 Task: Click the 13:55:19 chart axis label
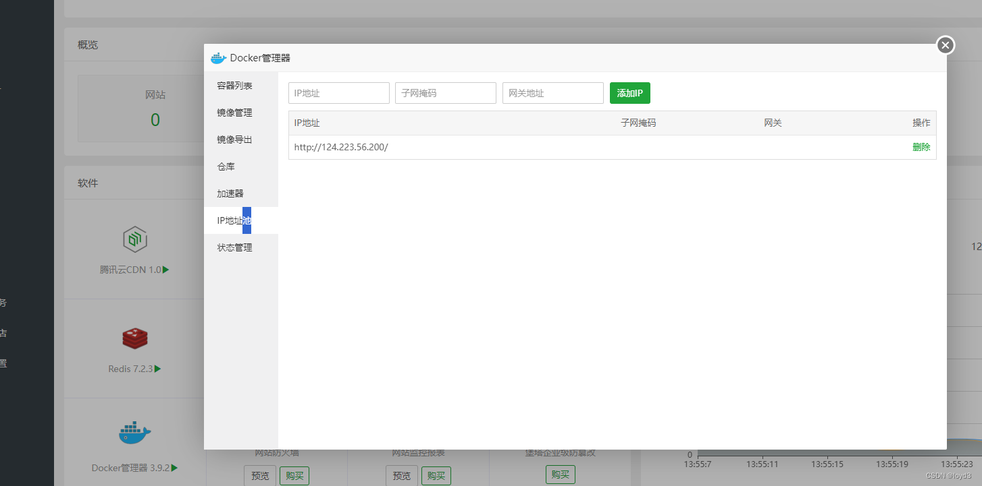[x=891, y=464]
